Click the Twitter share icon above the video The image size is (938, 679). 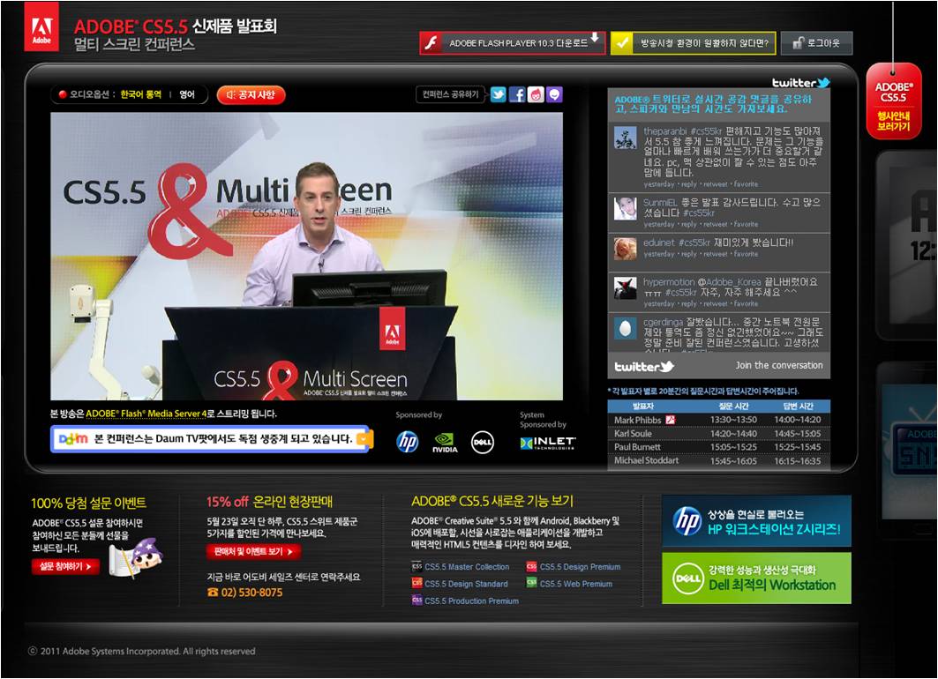tap(499, 95)
